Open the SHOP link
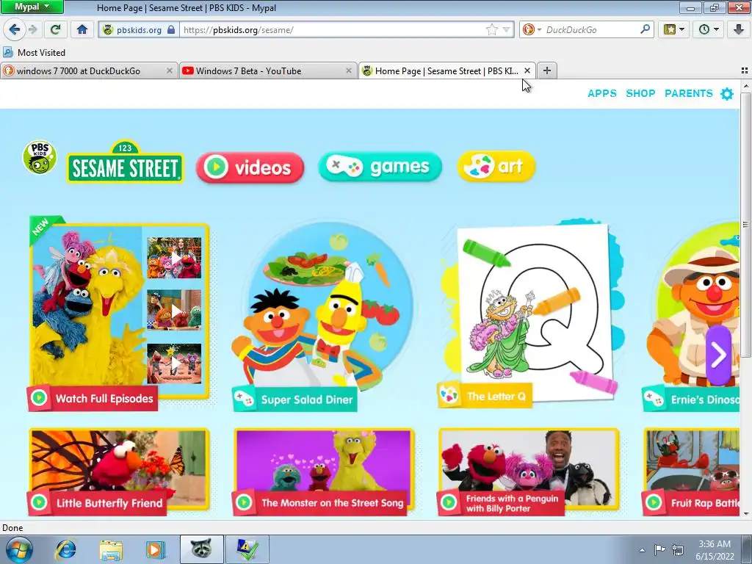 click(640, 93)
